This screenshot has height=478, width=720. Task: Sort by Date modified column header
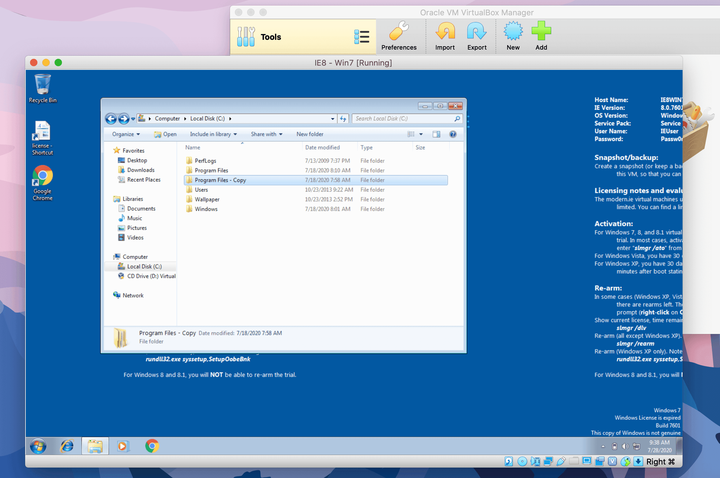pyautogui.click(x=330, y=147)
